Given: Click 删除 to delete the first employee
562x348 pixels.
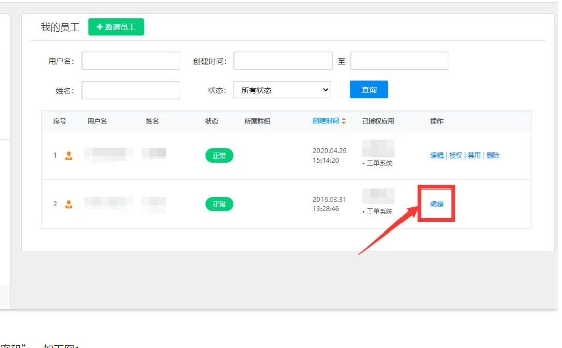Looking at the screenshot, I should (493, 156).
